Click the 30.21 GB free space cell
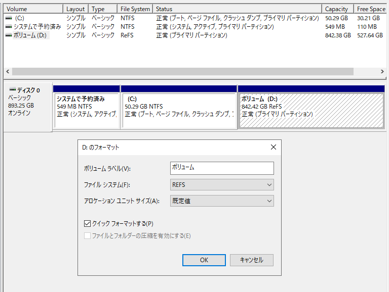Screen dimensions: 389x292 coord(368,18)
